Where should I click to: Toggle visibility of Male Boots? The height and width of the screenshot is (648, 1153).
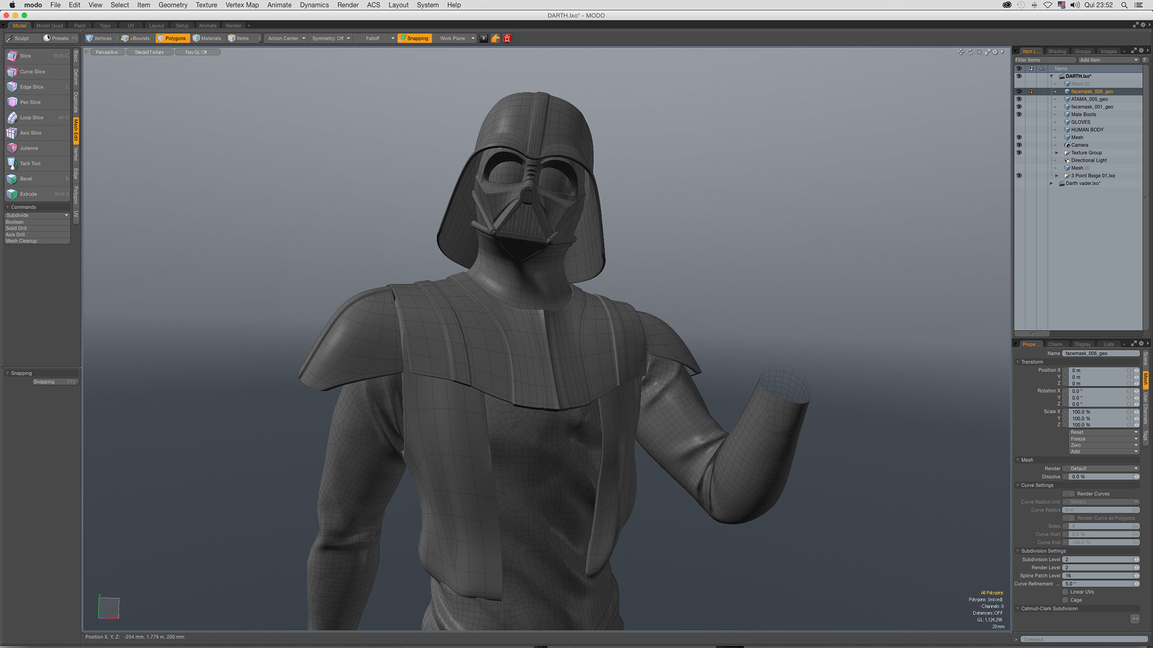coord(1019,115)
